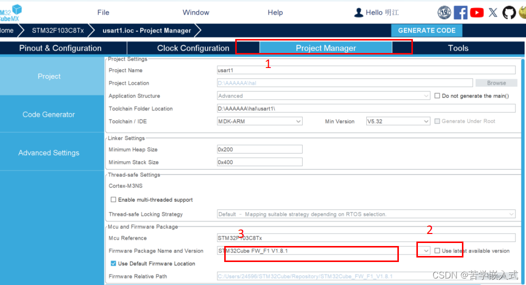Open the Facebook icon link
The width and height of the screenshot is (526, 285).
[x=460, y=12]
